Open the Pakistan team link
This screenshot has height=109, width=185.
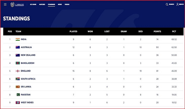(26, 95)
